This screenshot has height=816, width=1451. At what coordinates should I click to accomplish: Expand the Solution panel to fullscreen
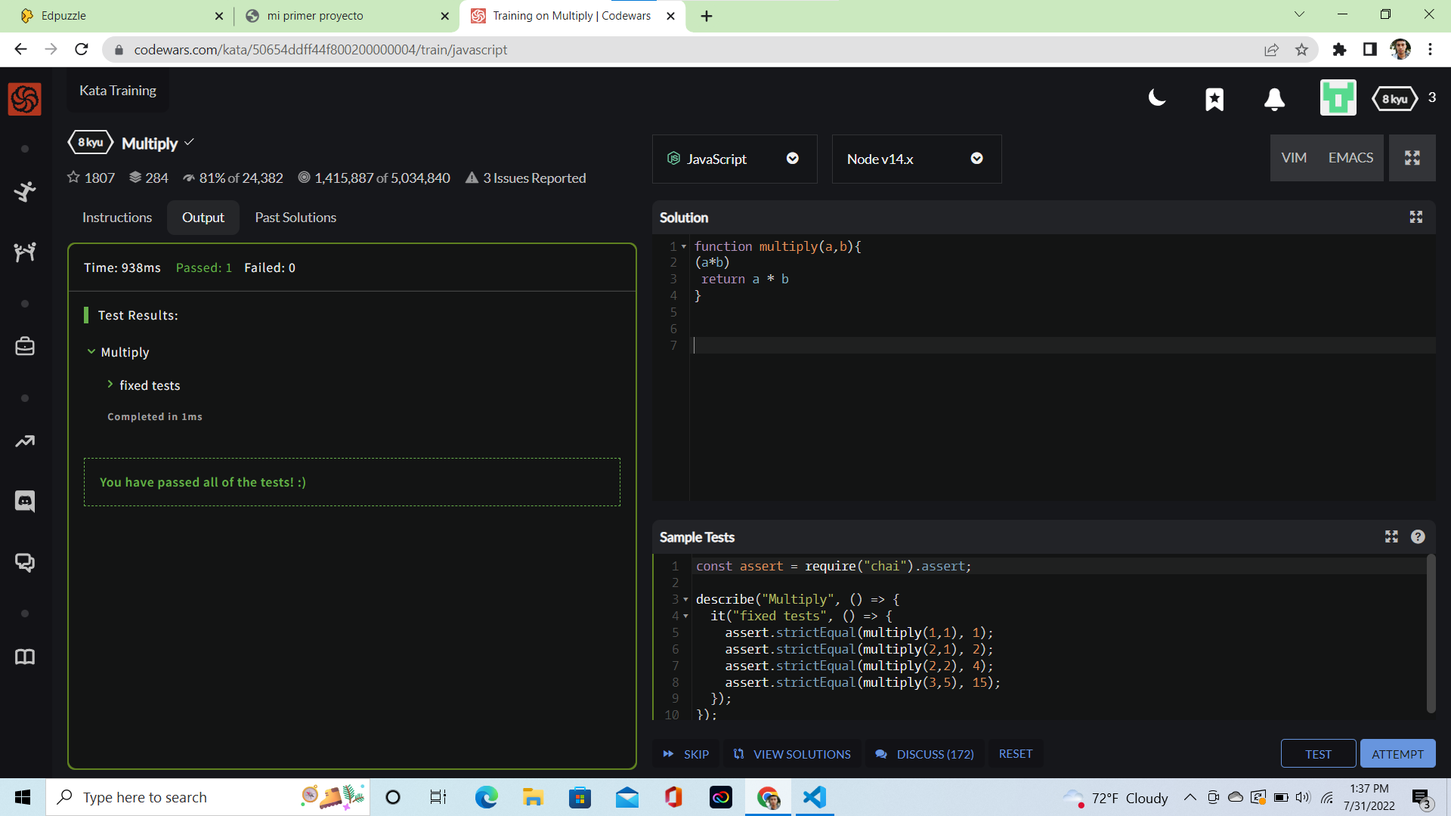coord(1415,217)
